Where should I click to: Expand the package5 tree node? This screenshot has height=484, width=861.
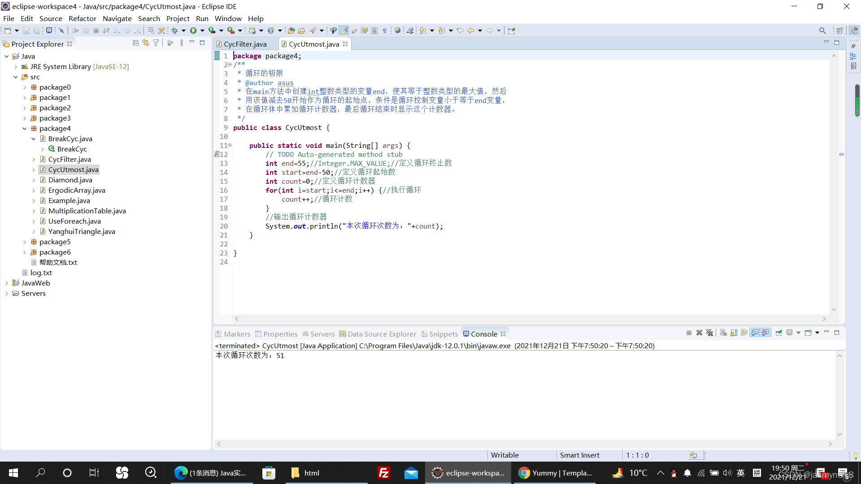25,242
